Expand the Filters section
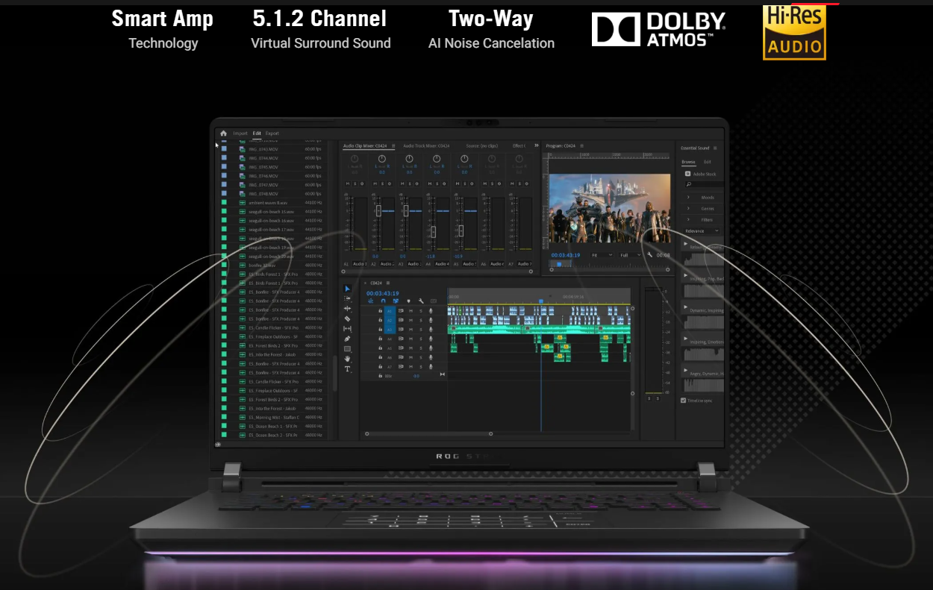 [x=688, y=220]
